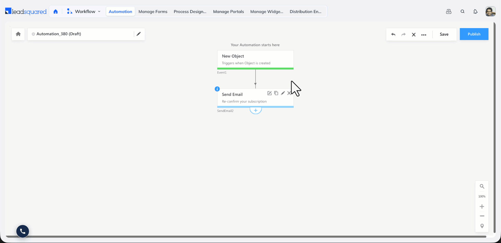The width and height of the screenshot is (501, 243).
Task: Open the notifications bell
Action: pos(475,11)
